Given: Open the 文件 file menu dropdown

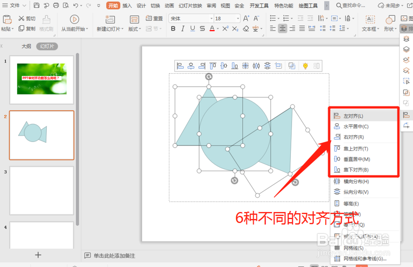Looking at the screenshot, I should [x=14, y=5].
